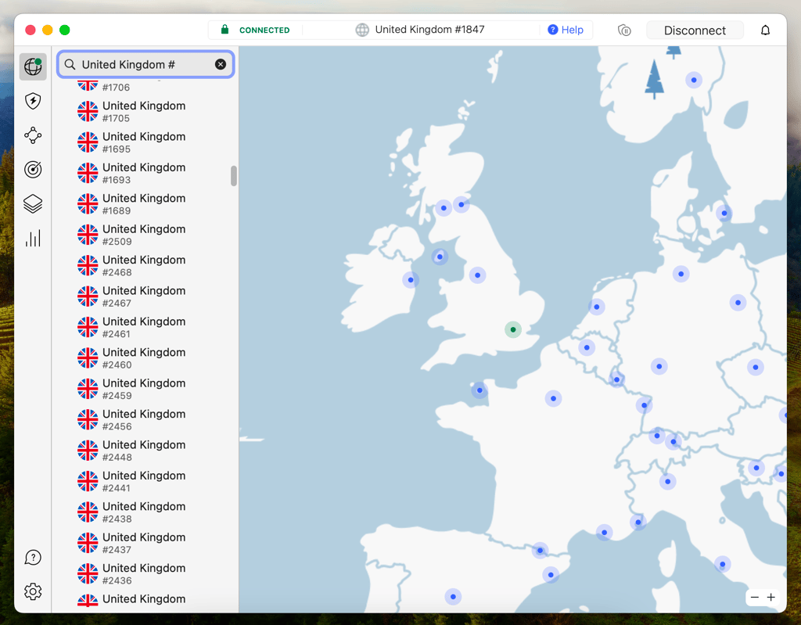Open Dark Web Monitor target icon
The image size is (801, 625).
[x=33, y=170]
